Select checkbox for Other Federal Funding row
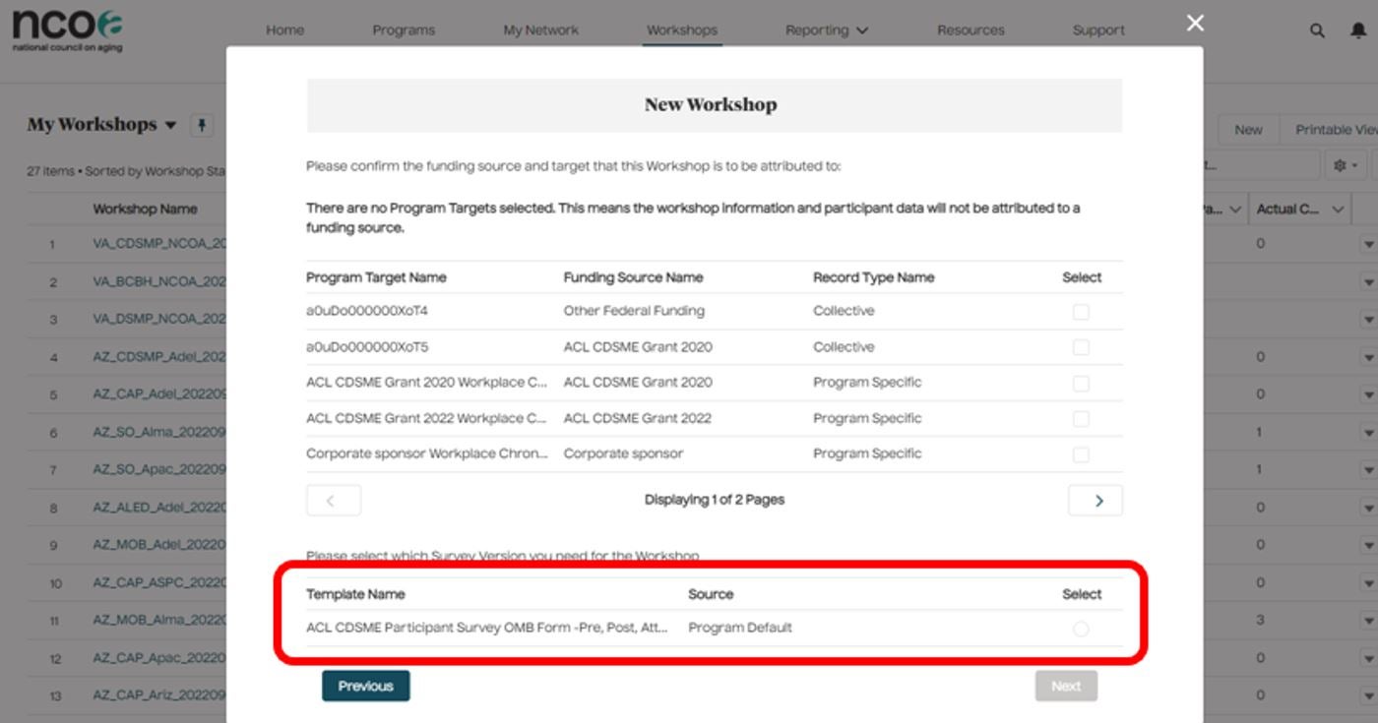The width and height of the screenshot is (1378, 723). click(x=1081, y=312)
